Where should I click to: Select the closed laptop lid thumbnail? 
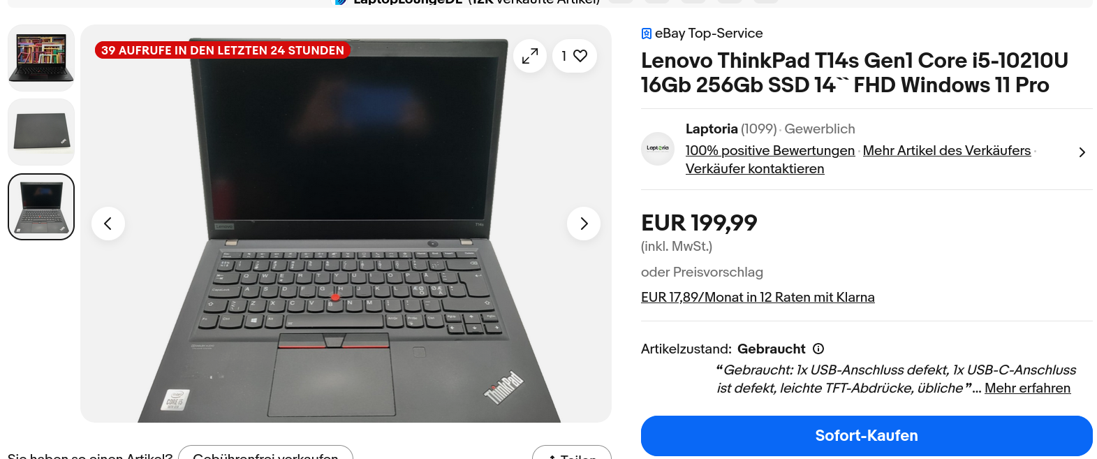coord(41,132)
